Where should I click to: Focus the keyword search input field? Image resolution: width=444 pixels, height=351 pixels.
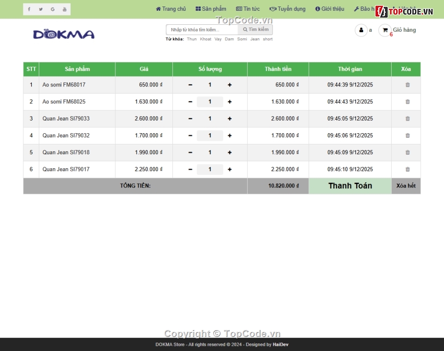(x=202, y=30)
